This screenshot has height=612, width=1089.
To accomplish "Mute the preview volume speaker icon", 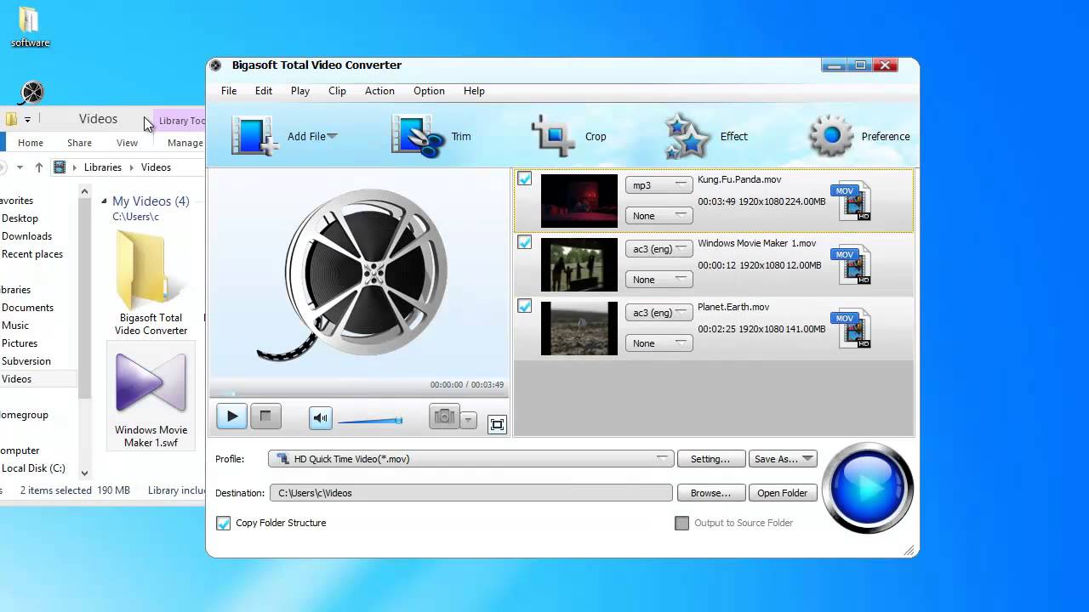I will coord(320,417).
